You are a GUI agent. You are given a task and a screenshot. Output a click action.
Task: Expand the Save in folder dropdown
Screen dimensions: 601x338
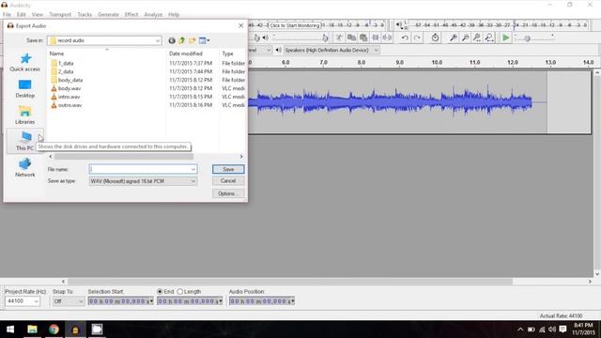(158, 40)
